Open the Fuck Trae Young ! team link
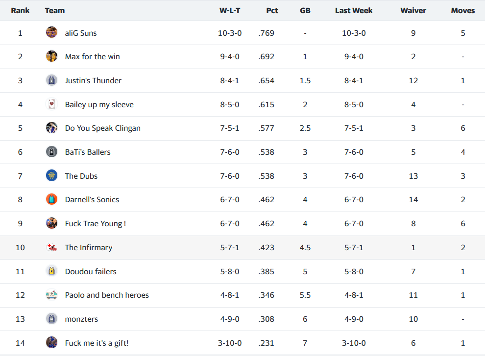The height and width of the screenshot is (356, 485). click(95, 223)
